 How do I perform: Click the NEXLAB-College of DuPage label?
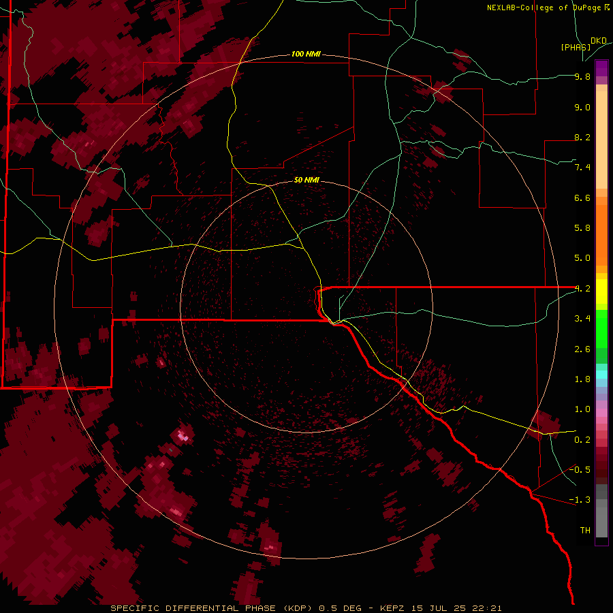tap(544, 7)
